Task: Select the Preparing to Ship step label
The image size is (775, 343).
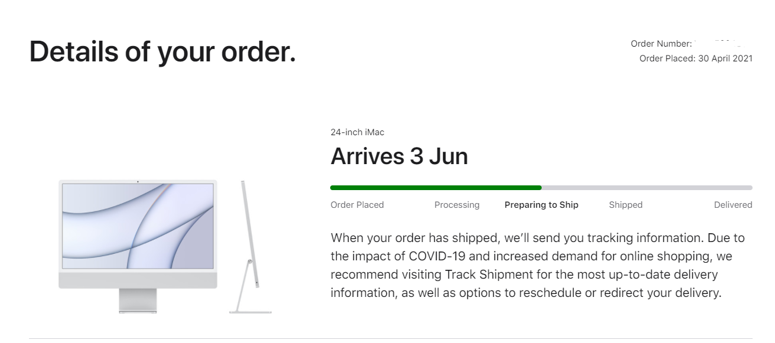Action: point(541,205)
